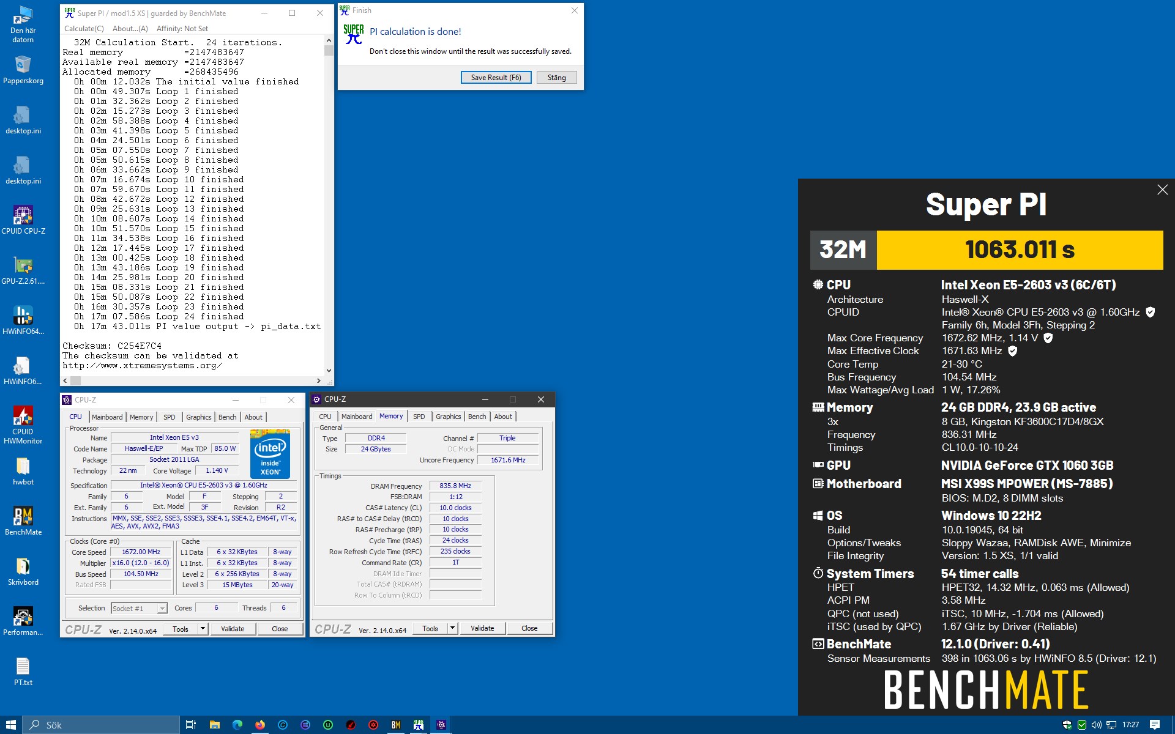Click scroll-left arrow in Super PI log
Viewport: 1175px width, 734px height.
click(65, 380)
